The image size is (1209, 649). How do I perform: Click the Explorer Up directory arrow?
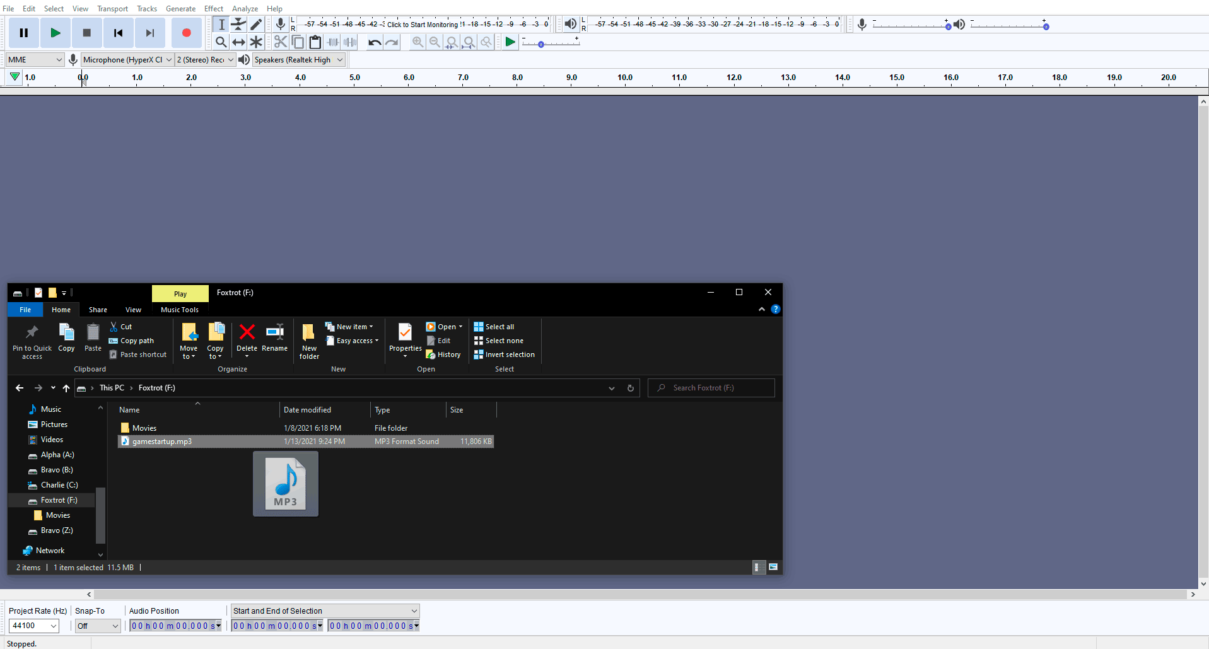(66, 388)
